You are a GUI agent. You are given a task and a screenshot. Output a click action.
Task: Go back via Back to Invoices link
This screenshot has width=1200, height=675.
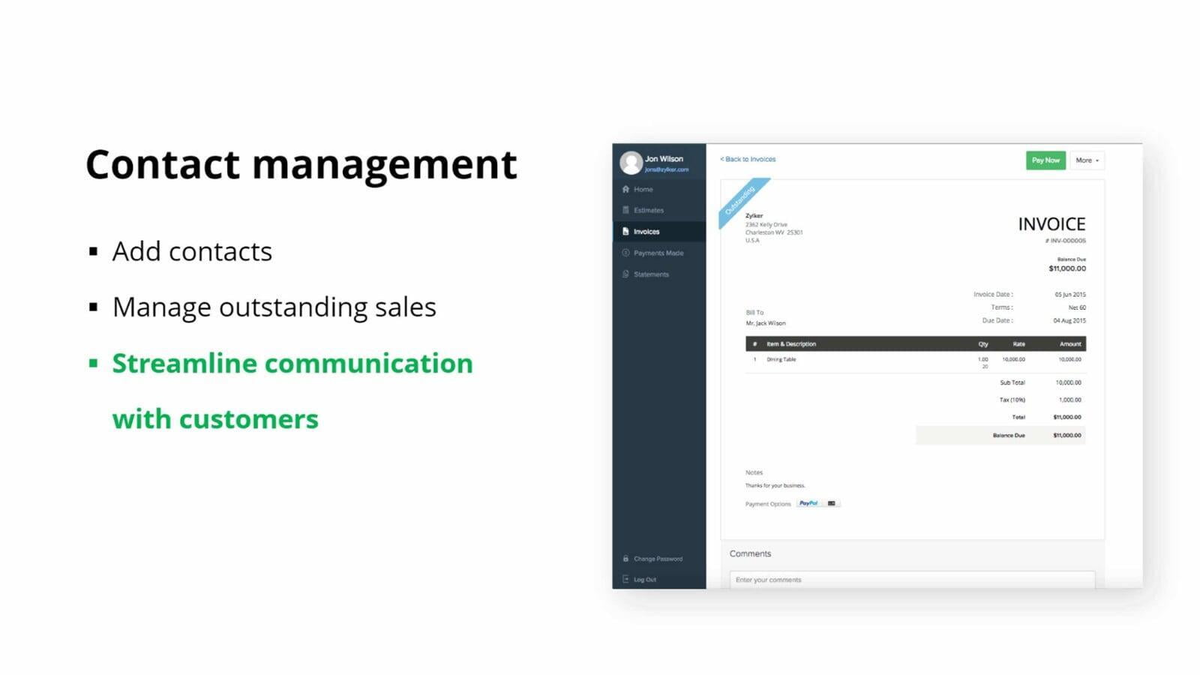[748, 159]
